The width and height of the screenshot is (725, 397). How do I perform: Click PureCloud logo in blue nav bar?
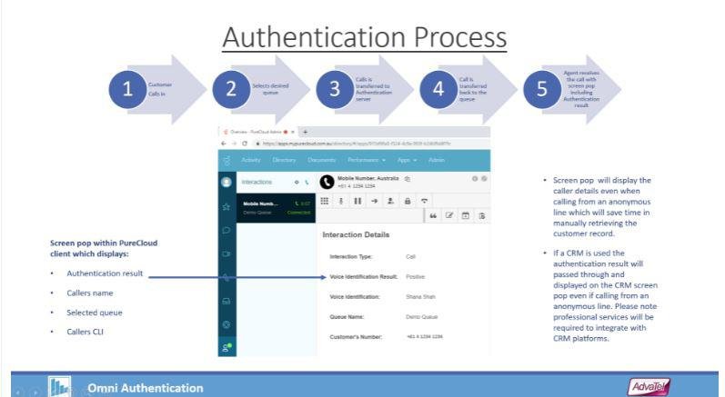(x=227, y=161)
